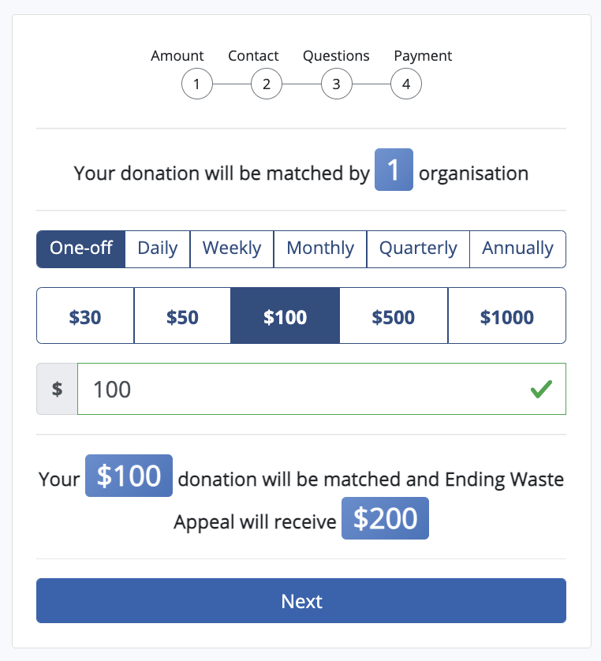Switch to Weekly donation frequency
Viewport: 601px width, 661px height.
(232, 248)
